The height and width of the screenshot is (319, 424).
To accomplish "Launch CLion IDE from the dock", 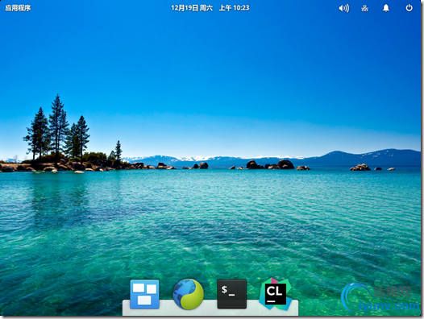I will coord(275,294).
